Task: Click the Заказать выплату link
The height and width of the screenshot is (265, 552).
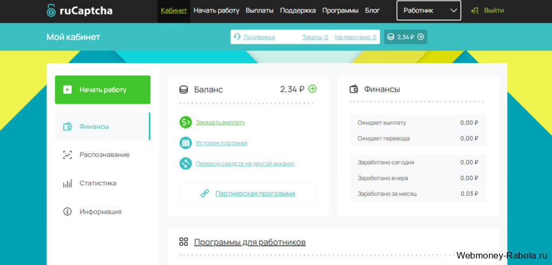Action: pos(220,122)
